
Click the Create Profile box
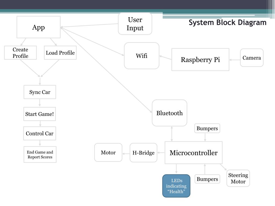click(20, 53)
